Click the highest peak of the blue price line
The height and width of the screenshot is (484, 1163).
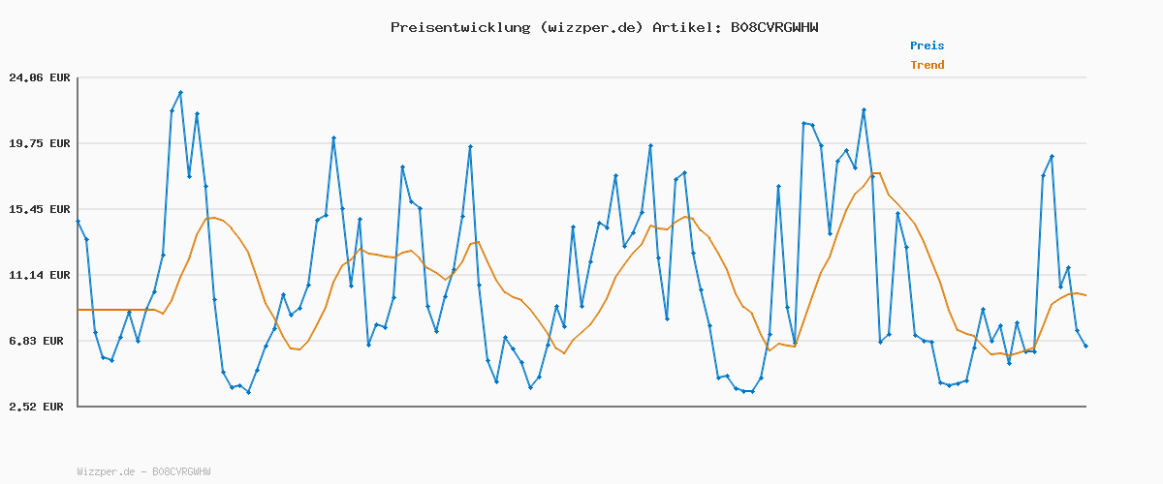180,93
